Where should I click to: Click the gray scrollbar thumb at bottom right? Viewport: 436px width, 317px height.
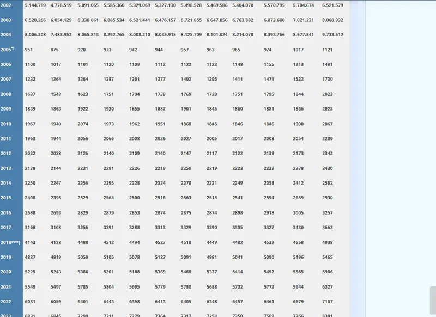[x=433, y=301]
